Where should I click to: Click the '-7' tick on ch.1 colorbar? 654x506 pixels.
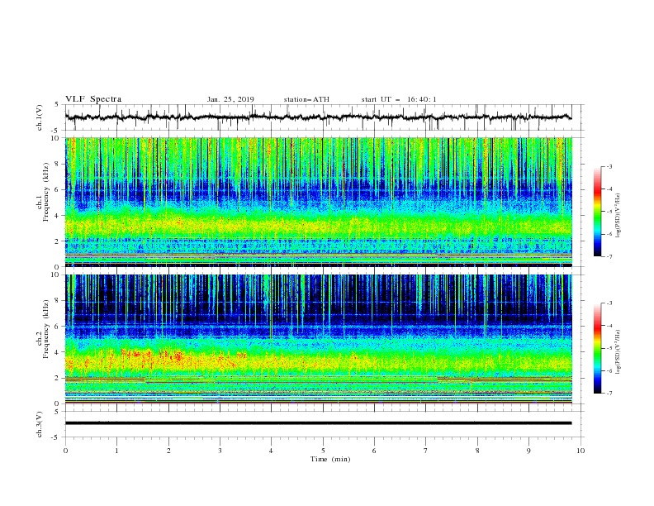[x=609, y=256]
